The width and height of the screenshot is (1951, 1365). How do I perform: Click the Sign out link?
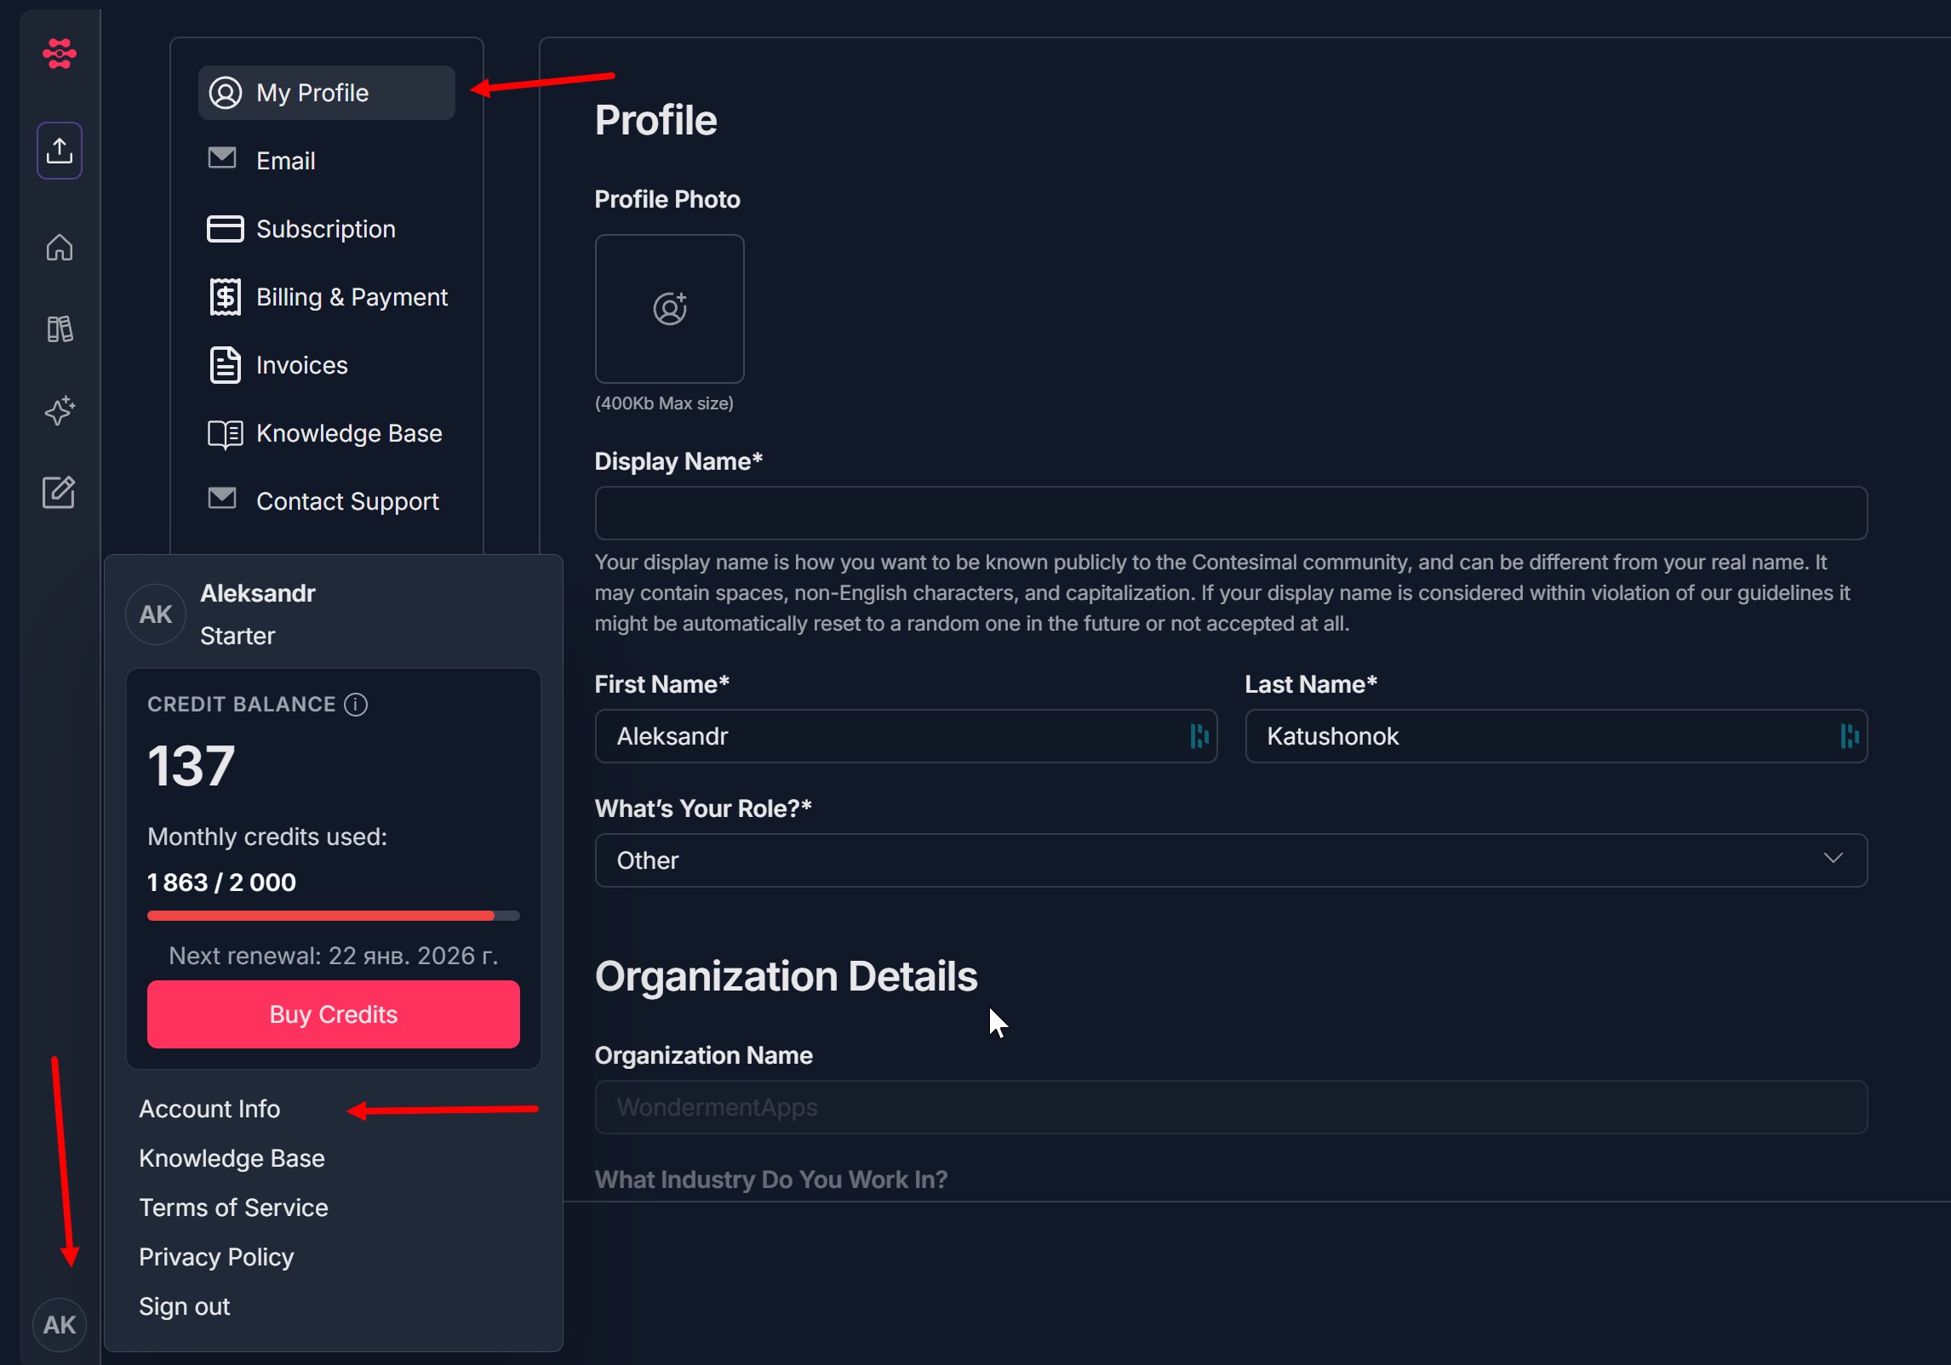[x=185, y=1306]
